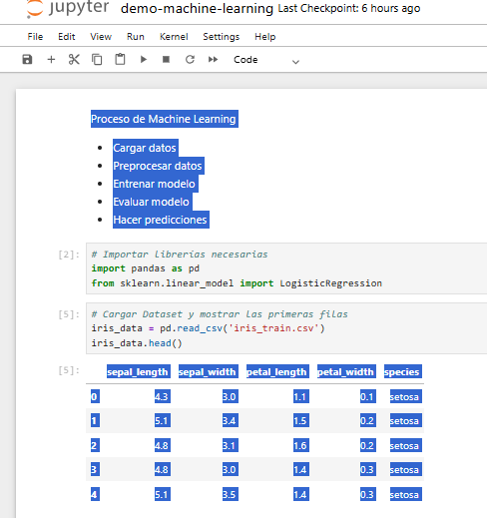Image resolution: width=487 pixels, height=518 pixels.
Task: Rename the notebook title demo-machine-learning
Action: click(x=197, y=9)
